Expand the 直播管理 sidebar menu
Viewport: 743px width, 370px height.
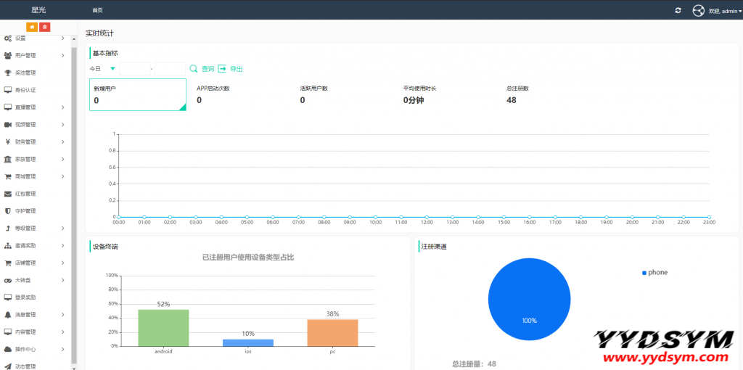(35, 107)
